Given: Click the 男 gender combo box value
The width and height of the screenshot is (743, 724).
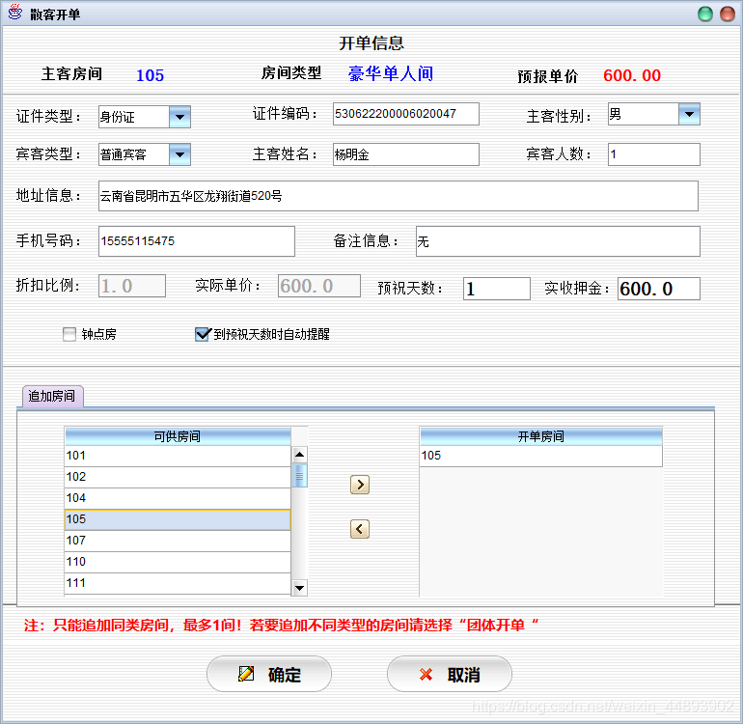Looking at the screenshot, I should [x=643, y=114].
